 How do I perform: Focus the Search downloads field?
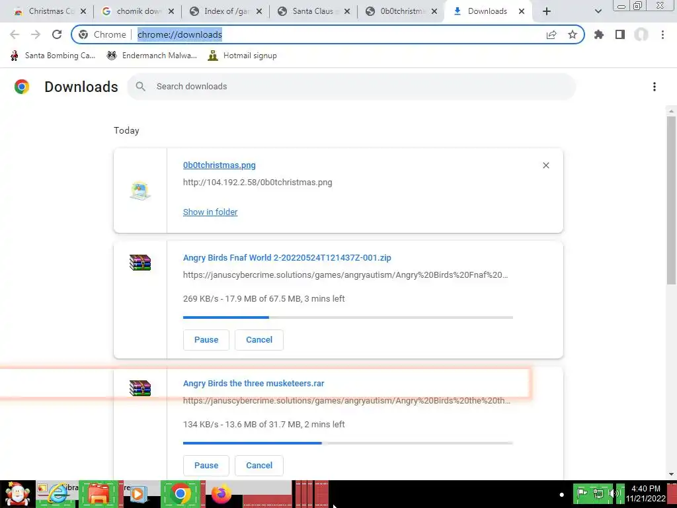(351, 87)
